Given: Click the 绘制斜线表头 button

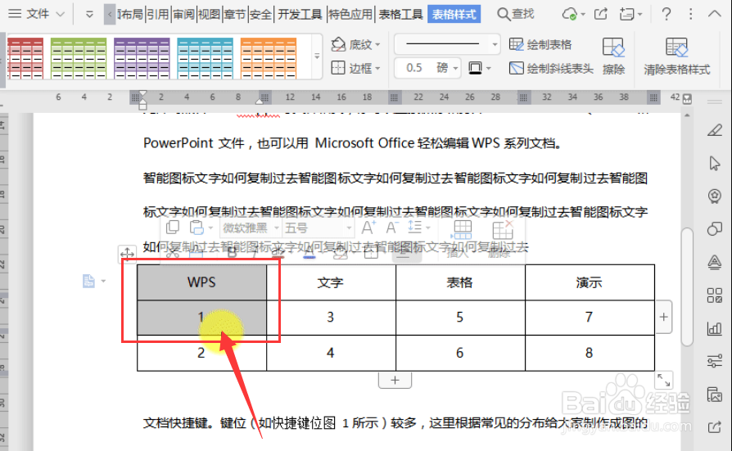Looking at the screenshot, I should coord(551,69).
